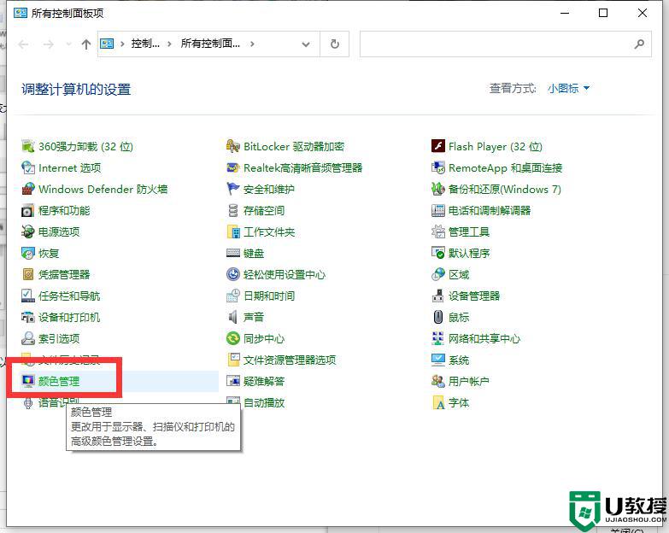Screen dimensions: 669x533
Task: Go forward with the forward arrow
Action: pyautogui.click(x=48, y=44)
